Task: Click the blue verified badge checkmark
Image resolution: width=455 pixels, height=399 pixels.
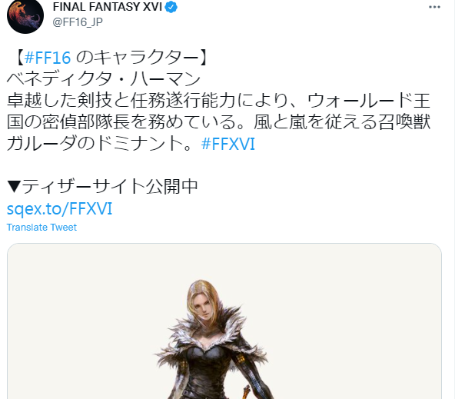Action: tap(171, 7)
